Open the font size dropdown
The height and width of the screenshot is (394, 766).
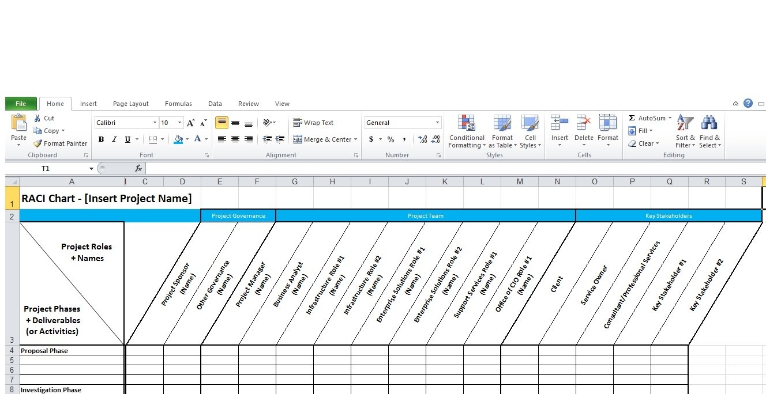click(179, 122)
